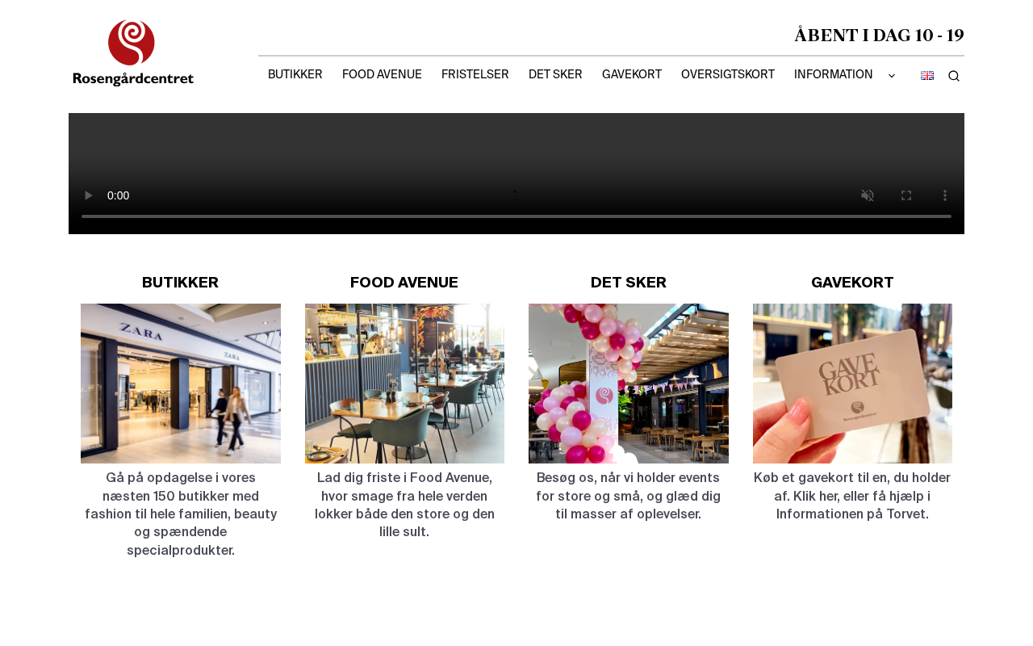This screenshot has width=1033, height=646.
Task: Switch language with the English flag icon
Action: (x=927, y=75)
